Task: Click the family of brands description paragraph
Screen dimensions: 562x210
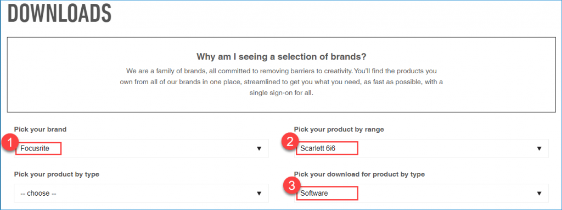Action: (x=281, y=82)
